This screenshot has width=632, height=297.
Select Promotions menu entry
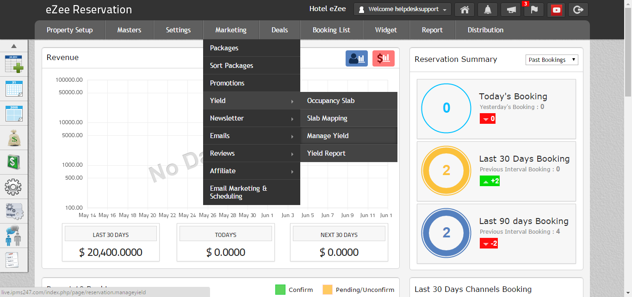click(252, 83)
